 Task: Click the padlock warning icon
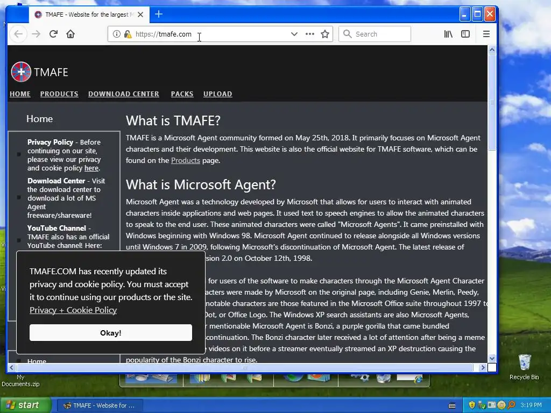[128, 34]
